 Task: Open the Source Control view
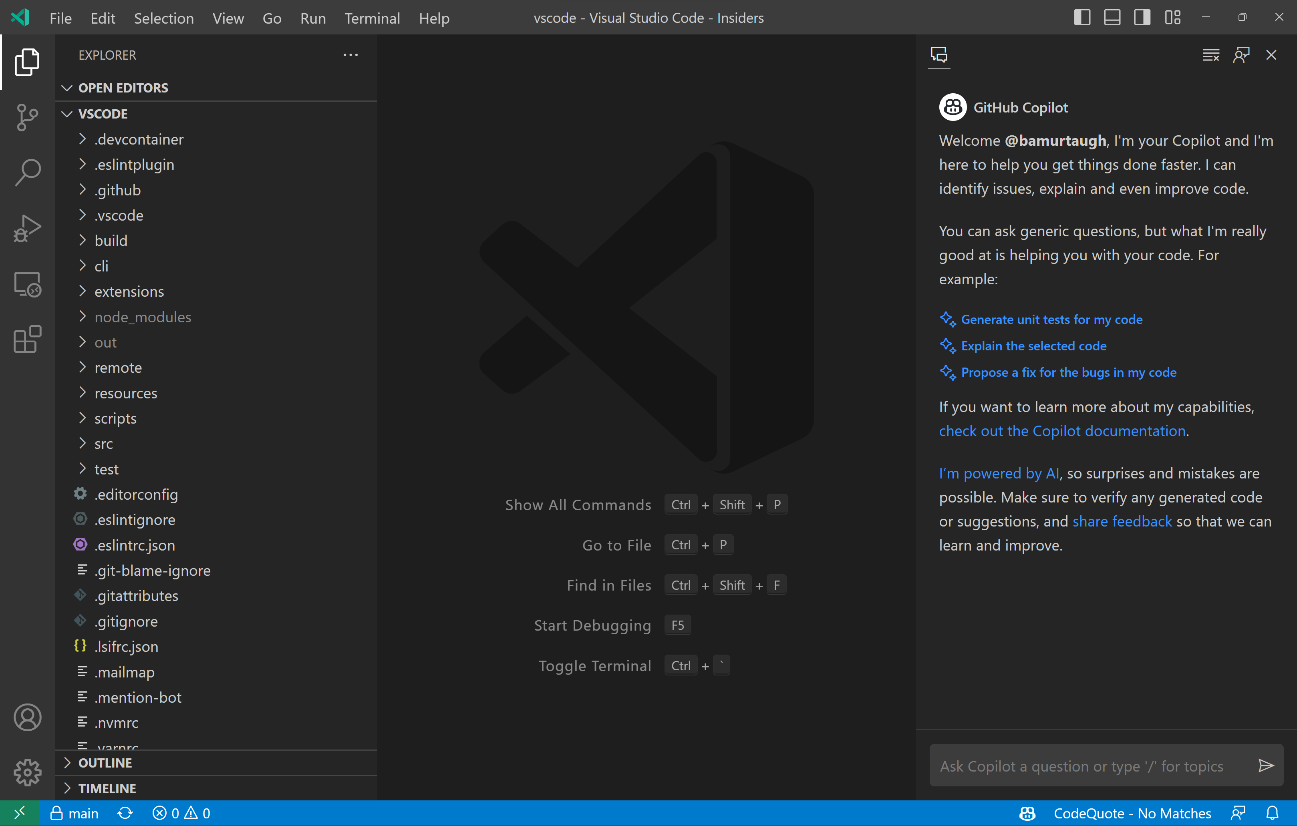[27, 117]
